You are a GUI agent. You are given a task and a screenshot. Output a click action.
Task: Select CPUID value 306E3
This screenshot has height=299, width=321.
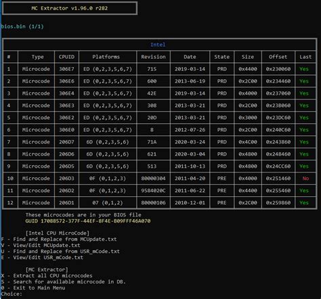coord(66,106)
